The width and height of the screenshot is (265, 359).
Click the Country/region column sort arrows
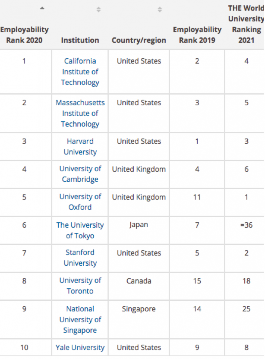160,10
